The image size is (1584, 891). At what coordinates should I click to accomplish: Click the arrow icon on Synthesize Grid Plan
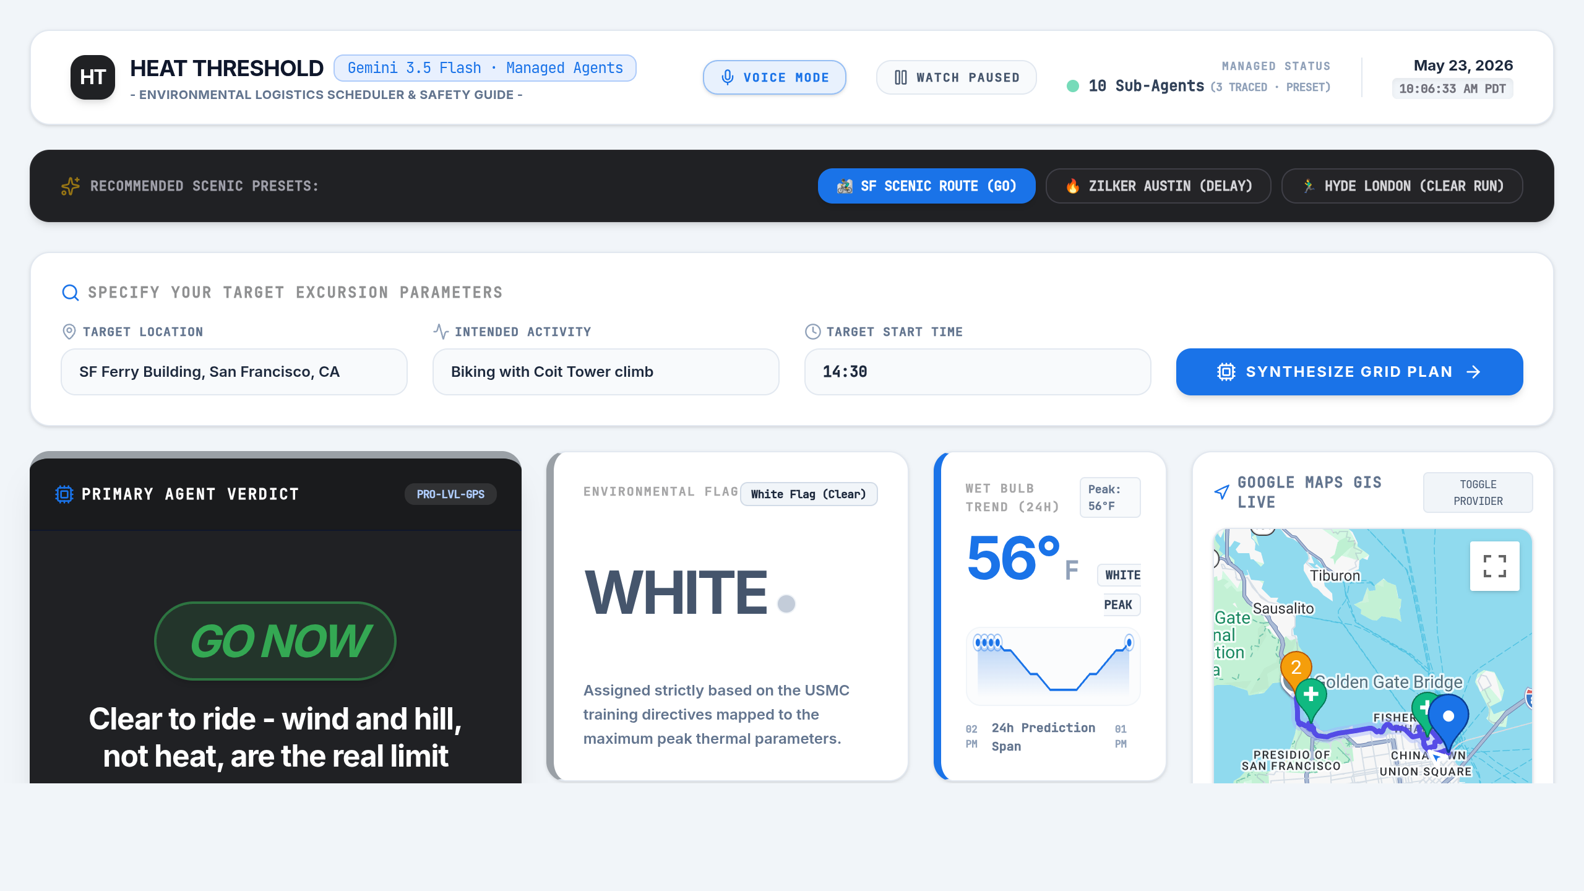pyautogui.click(x=1474, y=372)
